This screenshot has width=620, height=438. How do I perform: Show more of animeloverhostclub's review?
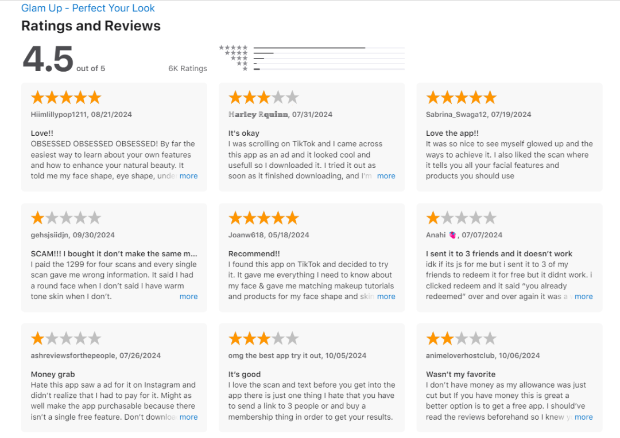[583, 417]
